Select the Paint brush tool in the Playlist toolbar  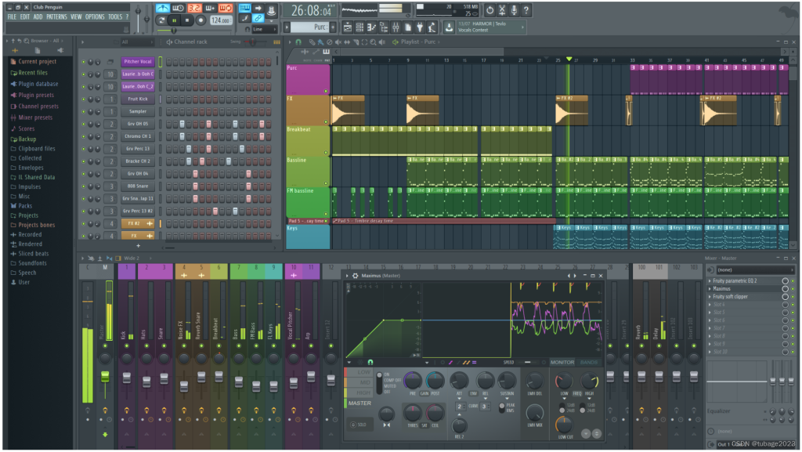point(320,41)
